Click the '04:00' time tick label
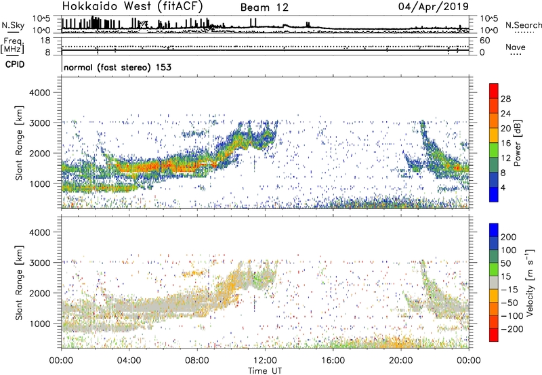 click(129, 361)
